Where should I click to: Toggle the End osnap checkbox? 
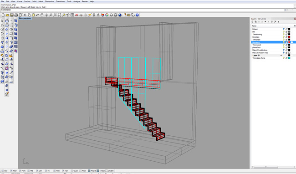(x=3, y=171)
